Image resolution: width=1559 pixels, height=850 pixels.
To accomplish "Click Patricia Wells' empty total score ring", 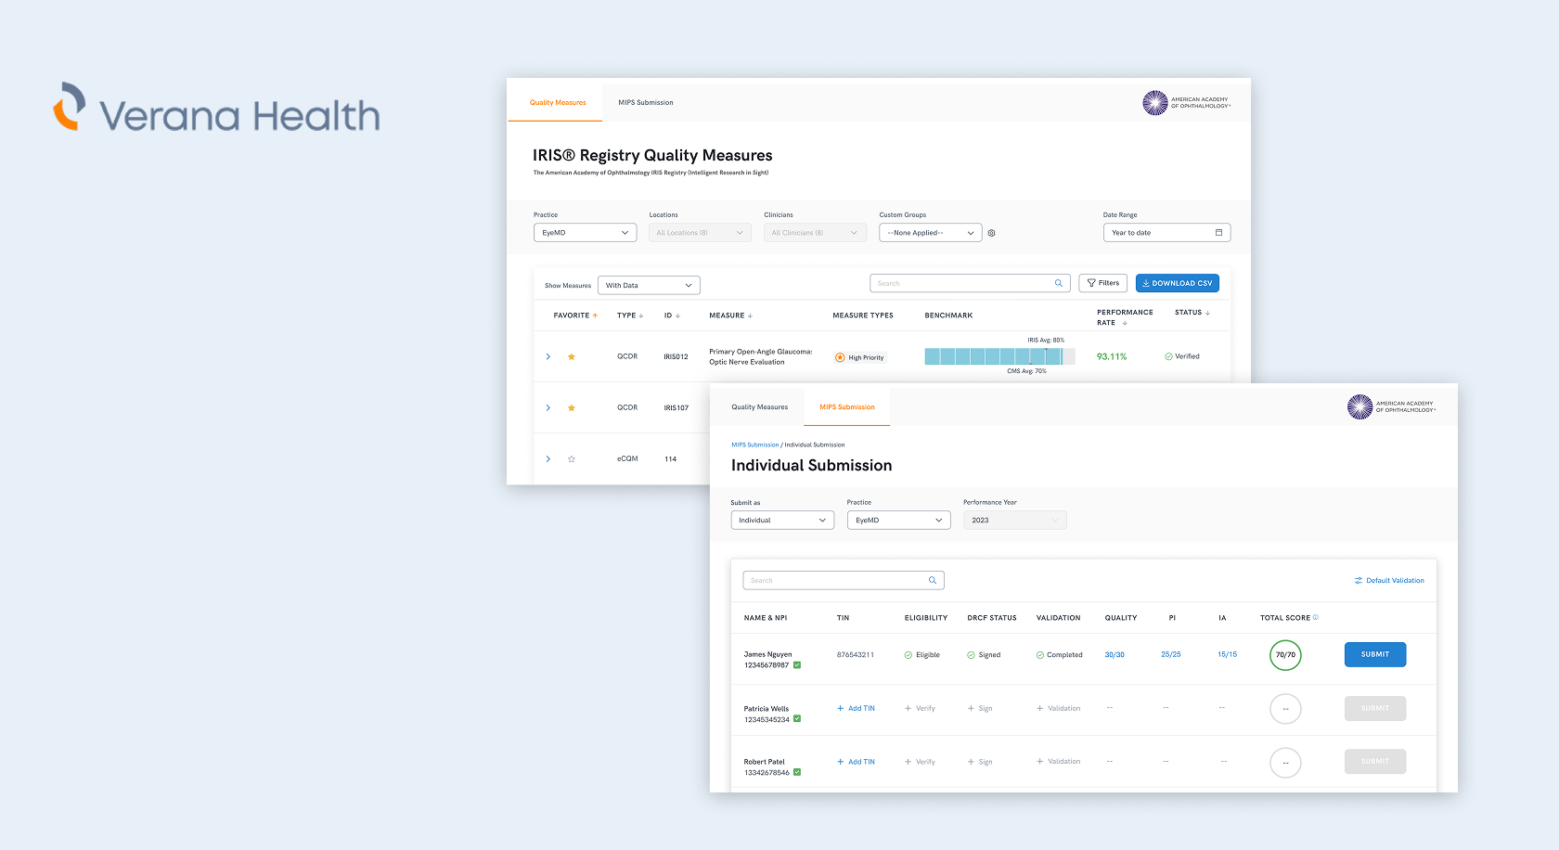I will coord(1285,709).
